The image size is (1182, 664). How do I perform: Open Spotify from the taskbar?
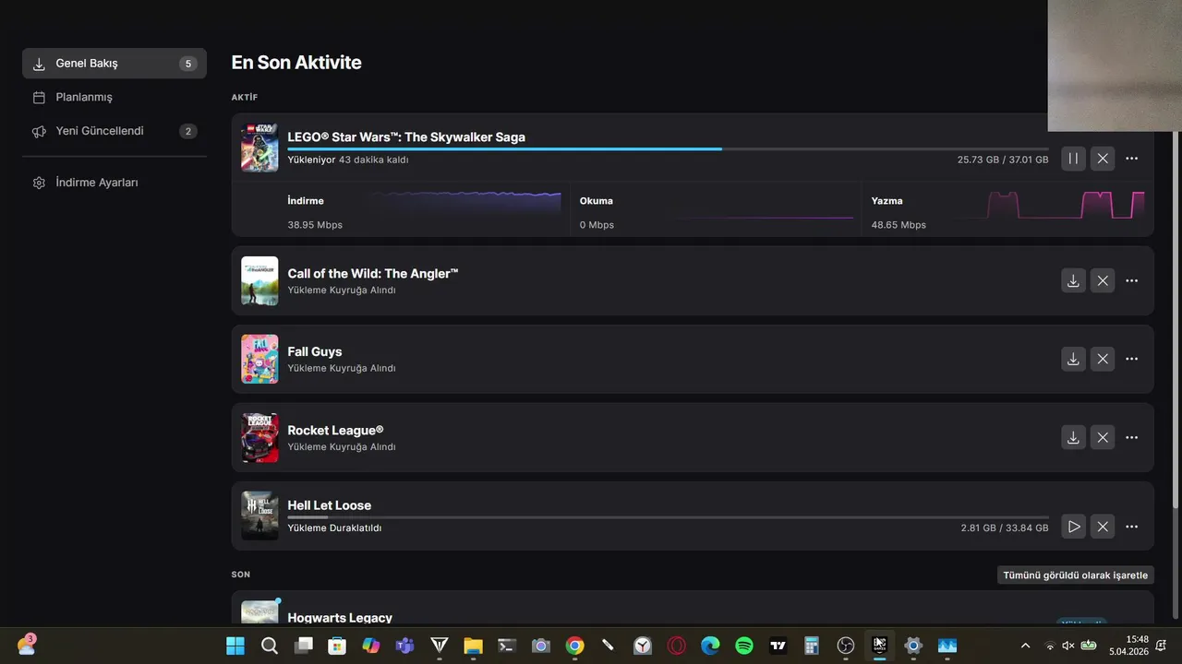point(744,646)
